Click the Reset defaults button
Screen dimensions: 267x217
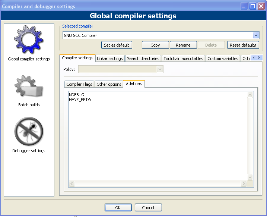[243, 45]
